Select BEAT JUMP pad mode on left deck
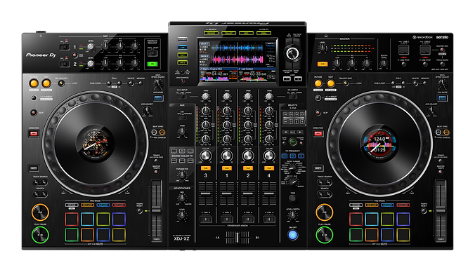 (x=119, y=205)
